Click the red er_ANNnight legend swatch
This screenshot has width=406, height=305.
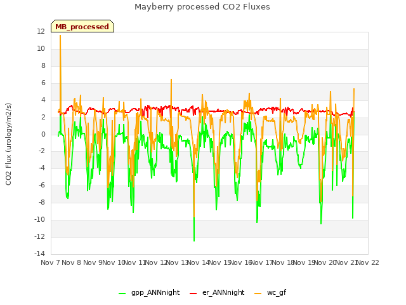(x=193, y=294)
